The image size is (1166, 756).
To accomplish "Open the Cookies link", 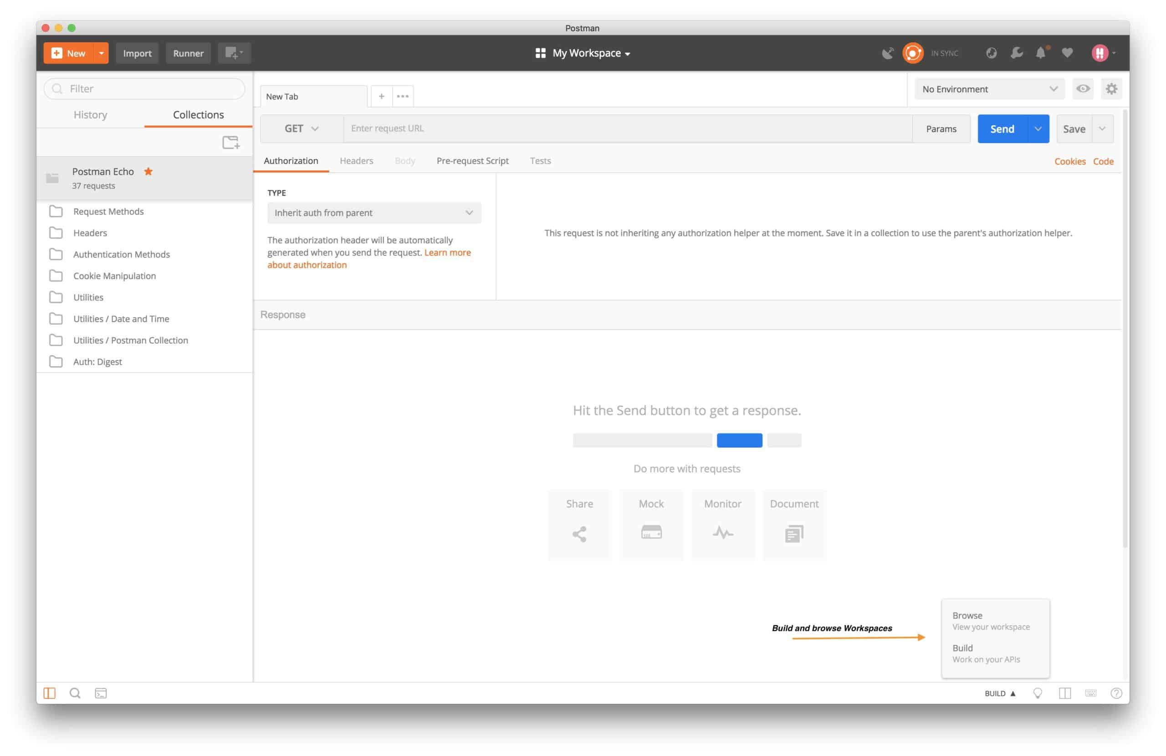I will [1070, 161].
